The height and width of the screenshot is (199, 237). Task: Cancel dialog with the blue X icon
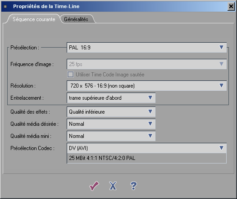(113, 186)
